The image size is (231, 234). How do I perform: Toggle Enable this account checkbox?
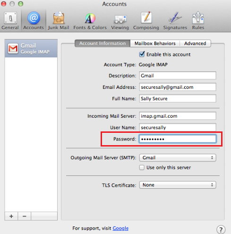(x=142, y=54)
